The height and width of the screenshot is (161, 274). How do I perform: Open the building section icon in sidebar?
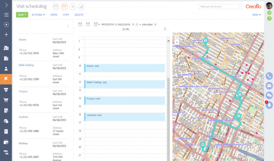click(6, 58)
